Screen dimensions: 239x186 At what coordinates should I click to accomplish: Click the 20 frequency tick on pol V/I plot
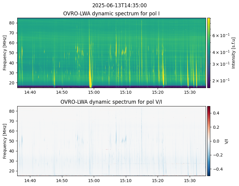(x=12, y=171)
